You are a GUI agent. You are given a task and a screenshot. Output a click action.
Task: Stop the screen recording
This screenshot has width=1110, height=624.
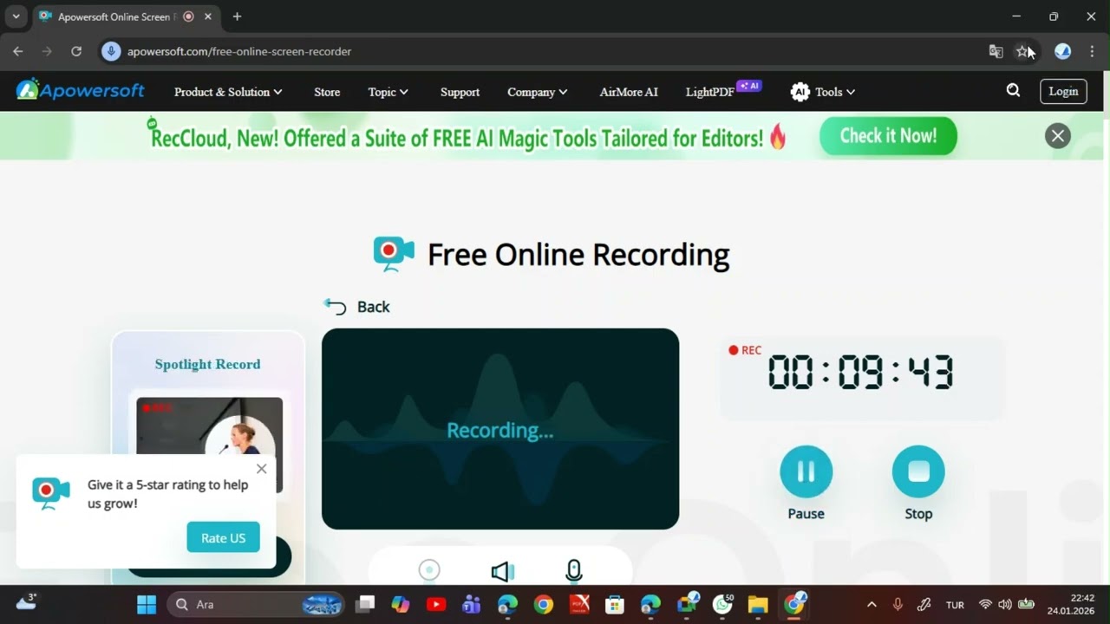(918, 471)
